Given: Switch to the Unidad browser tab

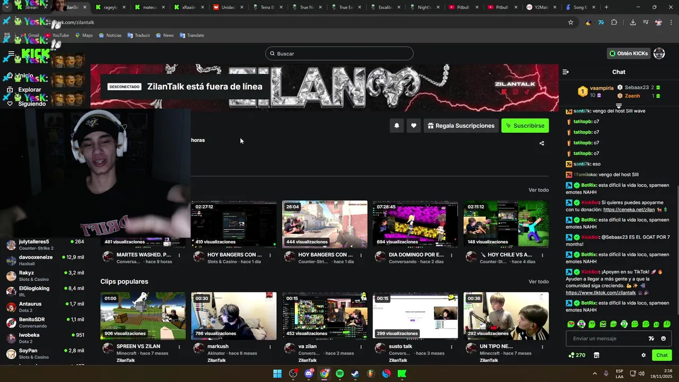Looking at the screenshot, I should click(x=228, y=7).
